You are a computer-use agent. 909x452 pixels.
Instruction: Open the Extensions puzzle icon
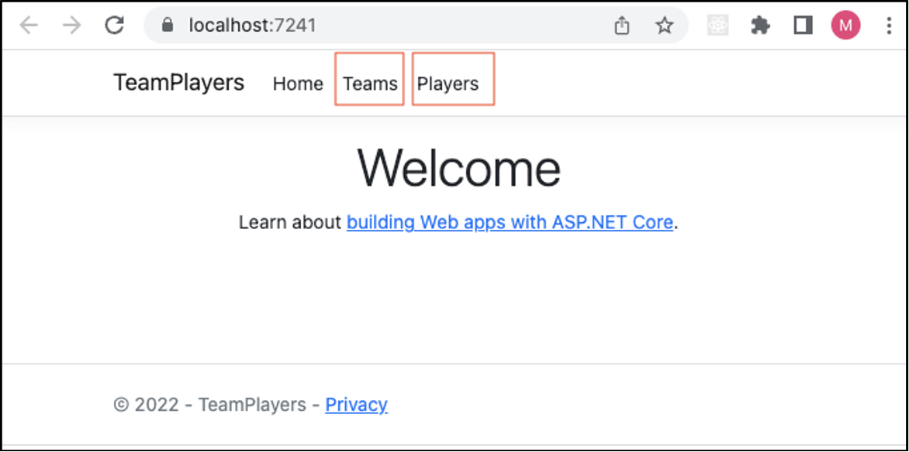[x=760, y=26]
